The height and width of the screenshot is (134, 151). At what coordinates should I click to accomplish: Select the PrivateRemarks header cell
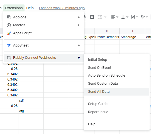107,37
